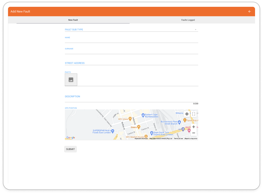Select the Supa Quick Tyre Experts marker

coord(152,133)
